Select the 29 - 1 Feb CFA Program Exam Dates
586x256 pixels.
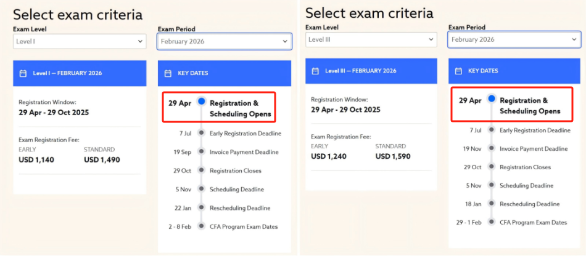[533, 222]
